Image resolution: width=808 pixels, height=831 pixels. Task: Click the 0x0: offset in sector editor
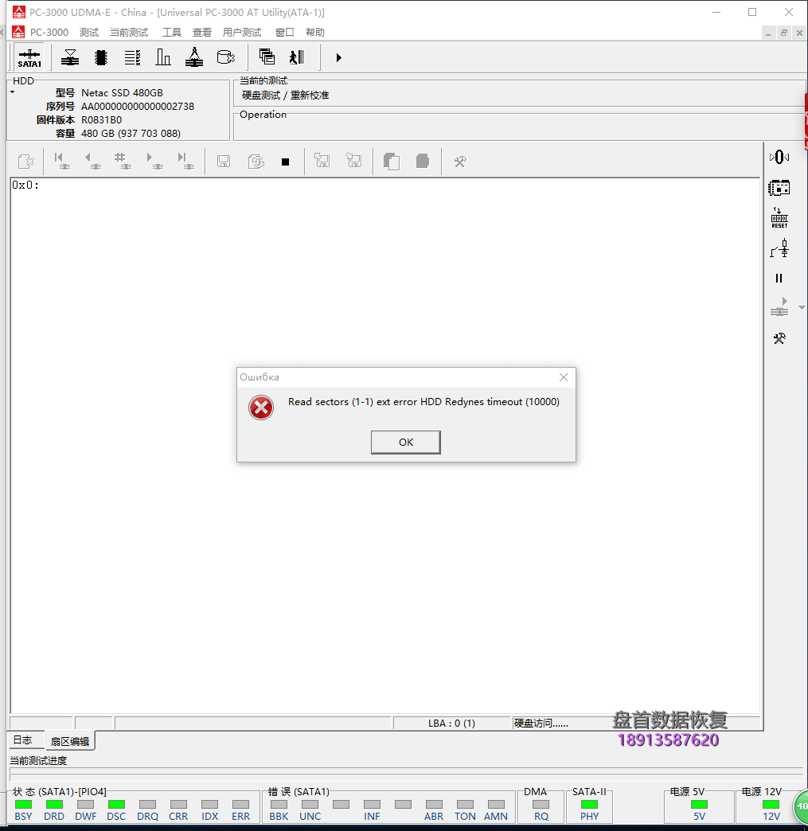25,185
